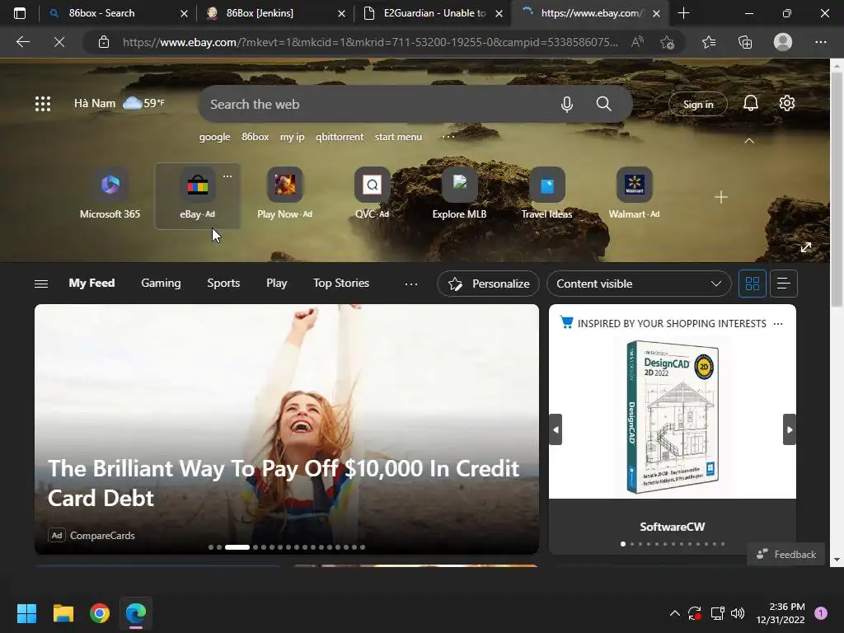Open Microsoft 365 quick link
The height and width of the screenshot is (633, 844).
coord(110,195)
